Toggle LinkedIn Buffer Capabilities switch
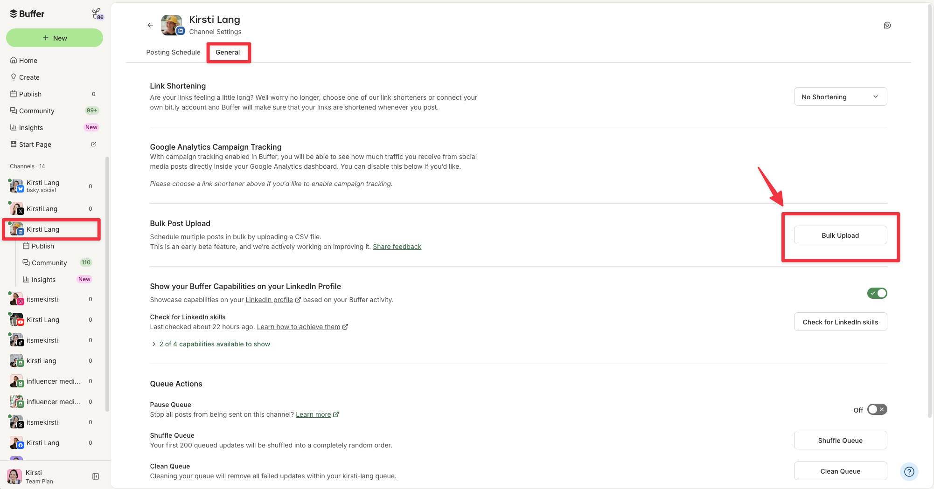Screen dimensions: 934x489 coord(877,293)
